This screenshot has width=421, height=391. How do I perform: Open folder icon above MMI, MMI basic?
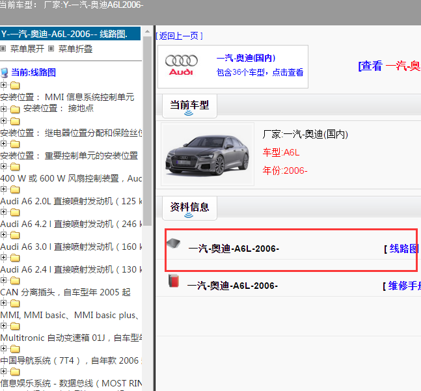point(15,304)
